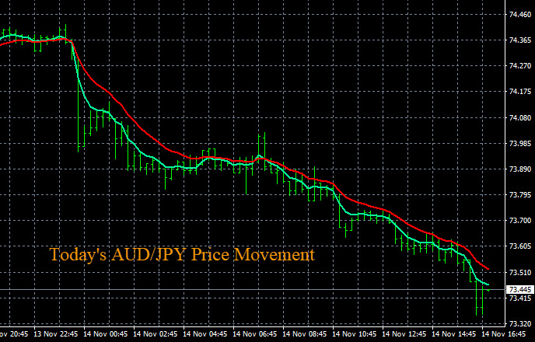
Task: Click the 14 Nov 10:45 time label
Action: 358,334
